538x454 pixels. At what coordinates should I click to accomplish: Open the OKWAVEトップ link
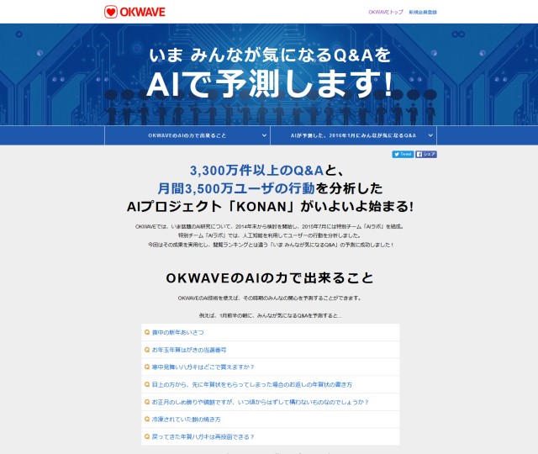tap(386, 12)
